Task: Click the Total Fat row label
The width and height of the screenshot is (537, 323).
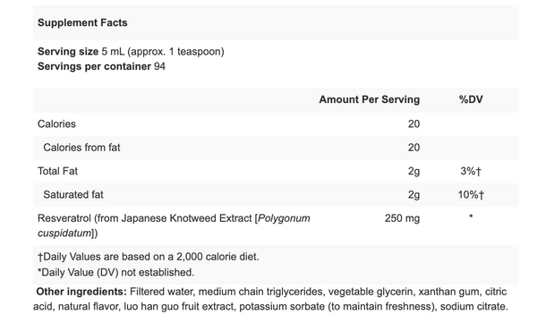Action: pos(57,171)
